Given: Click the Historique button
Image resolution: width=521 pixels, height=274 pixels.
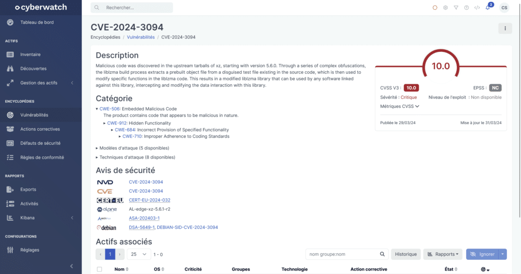Looking at the screenshot, I should coord(406,254).
